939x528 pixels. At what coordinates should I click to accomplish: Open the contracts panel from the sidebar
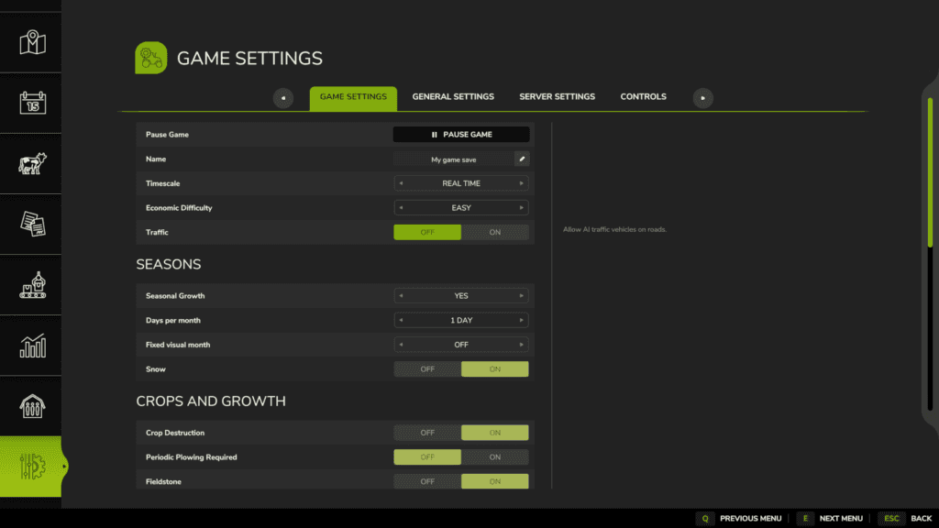(x=30, y=224)
